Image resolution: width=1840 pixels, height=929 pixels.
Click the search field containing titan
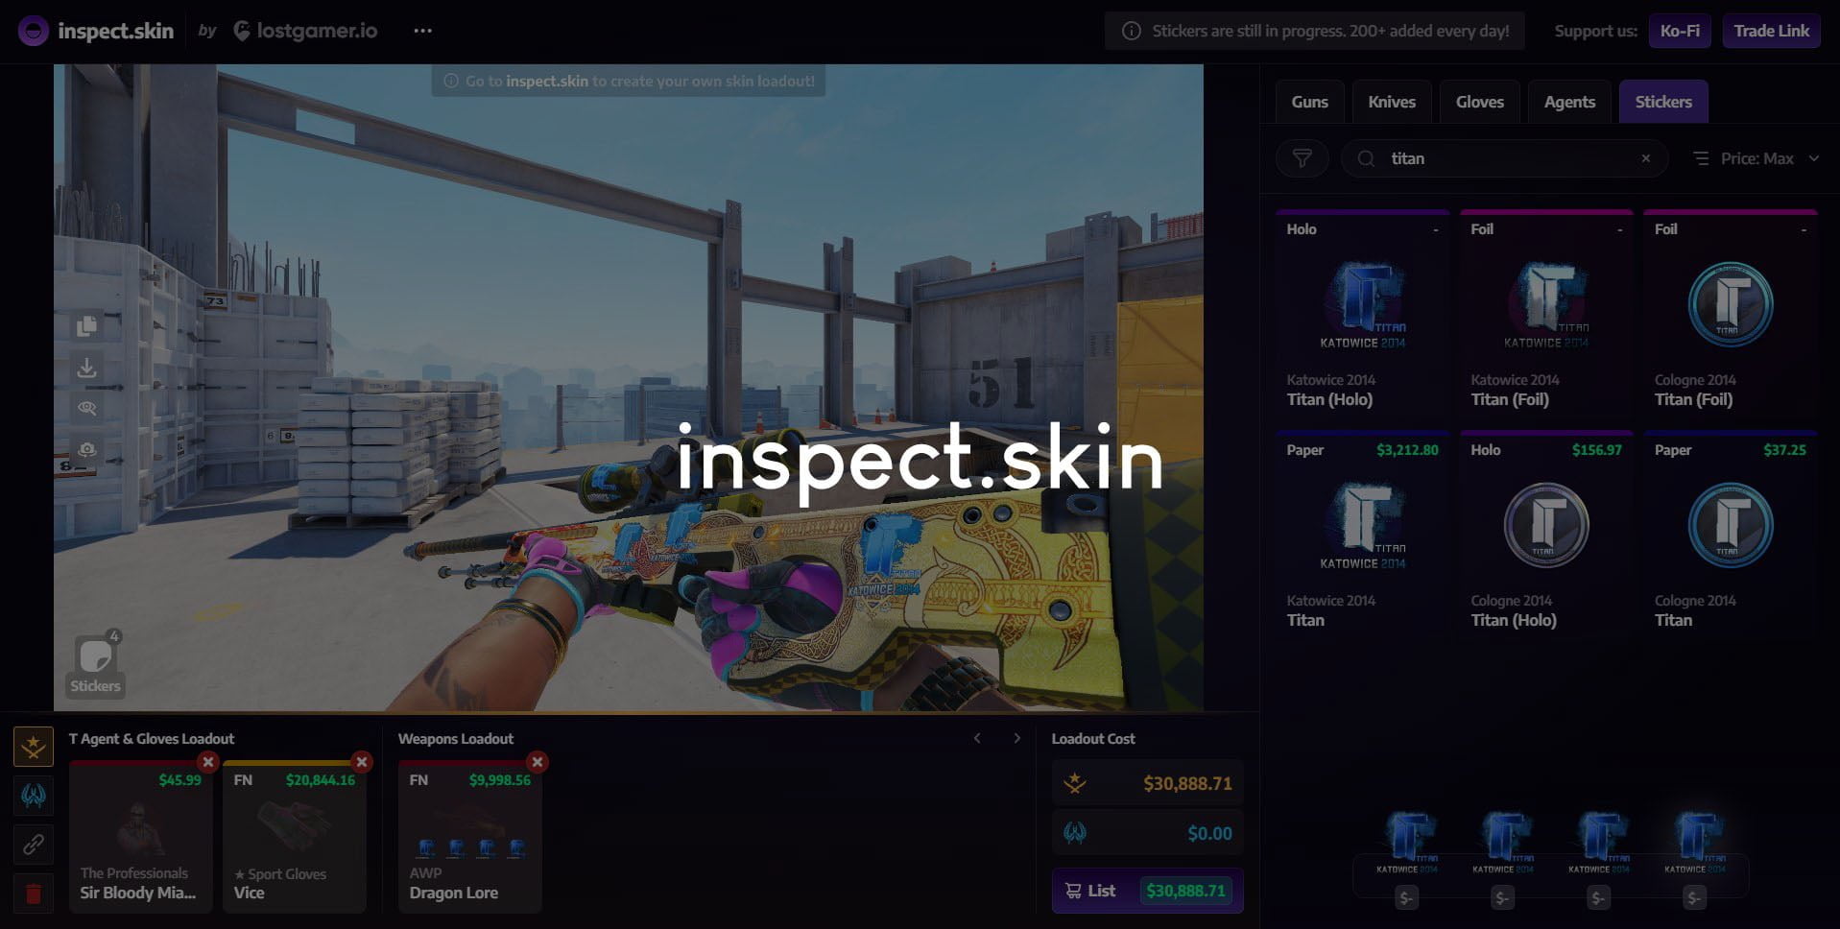[1504, 158]
